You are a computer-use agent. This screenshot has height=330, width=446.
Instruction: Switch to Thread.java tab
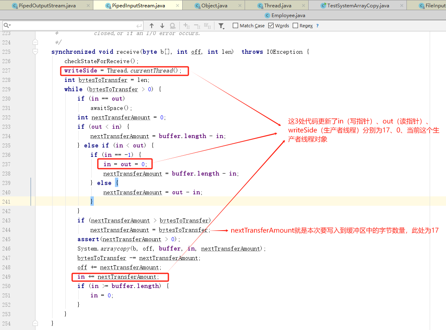pos(278,5)
